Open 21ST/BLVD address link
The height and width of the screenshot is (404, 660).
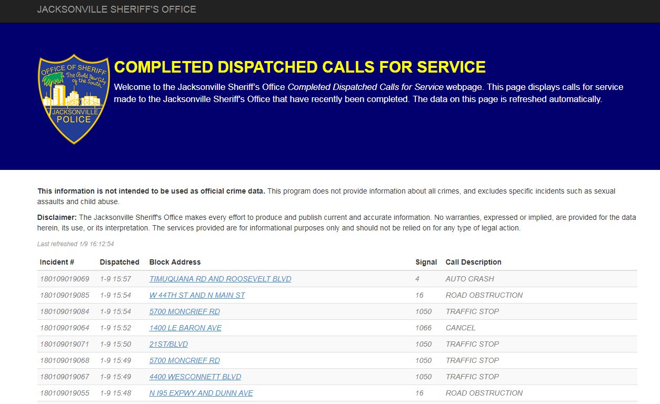click(x=168, y=344)
